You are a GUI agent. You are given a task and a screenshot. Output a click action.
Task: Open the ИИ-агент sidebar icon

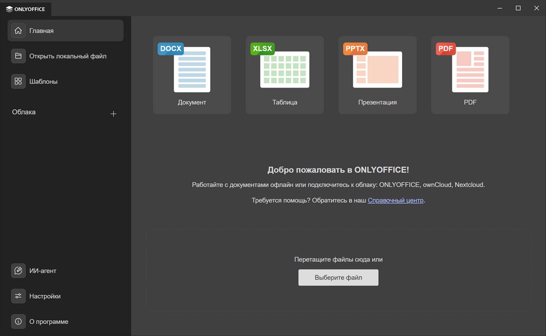[x=18, y=271]
